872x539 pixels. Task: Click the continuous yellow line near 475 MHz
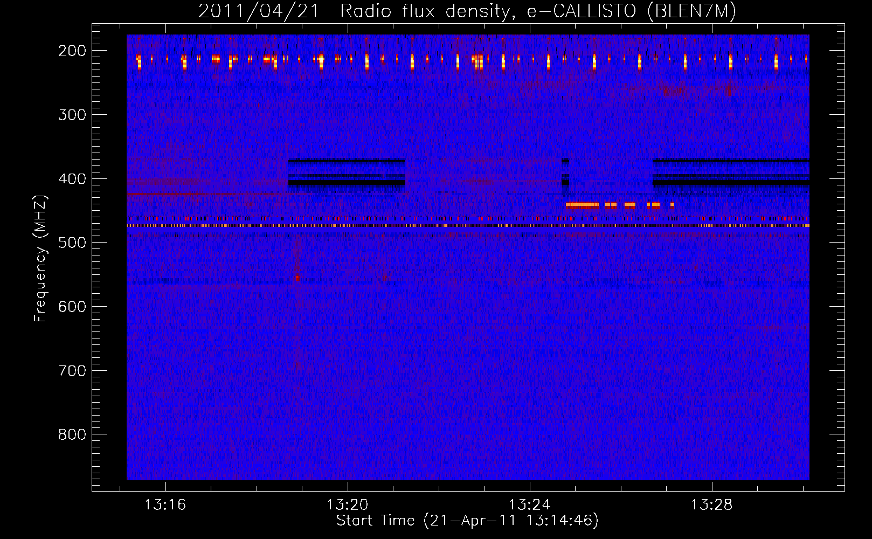468,226
